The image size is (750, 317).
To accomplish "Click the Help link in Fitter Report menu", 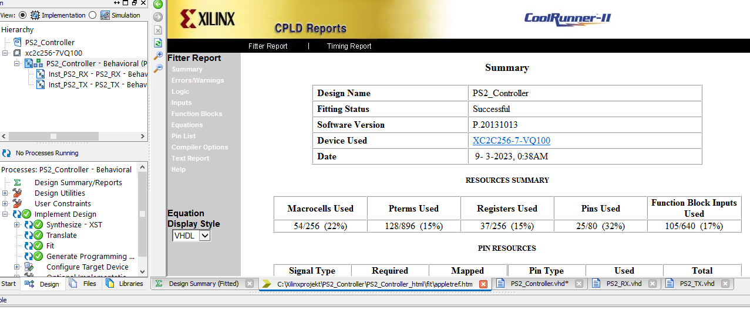I will 179,169.
